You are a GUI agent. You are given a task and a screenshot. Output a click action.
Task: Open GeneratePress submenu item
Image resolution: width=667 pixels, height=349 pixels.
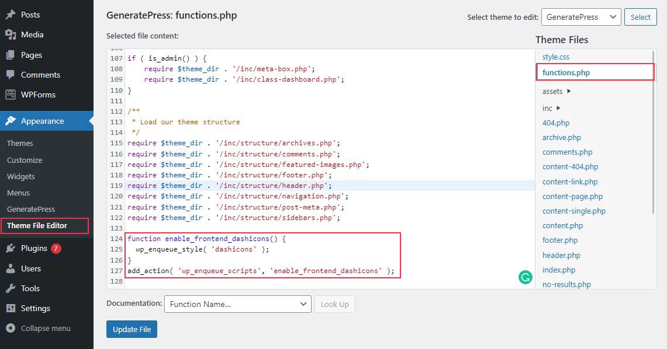[x=31, y=209]
